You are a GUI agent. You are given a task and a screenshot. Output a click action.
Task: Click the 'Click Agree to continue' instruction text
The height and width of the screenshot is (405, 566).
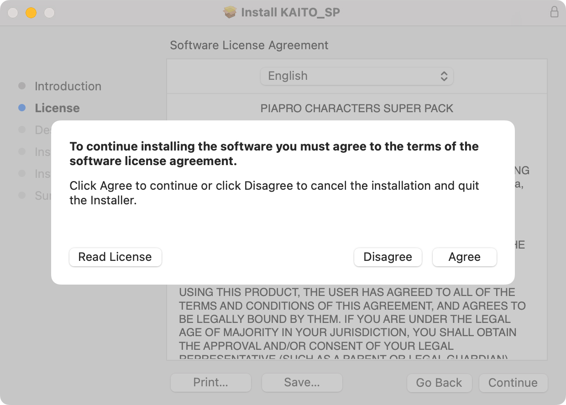coord(274,193)
